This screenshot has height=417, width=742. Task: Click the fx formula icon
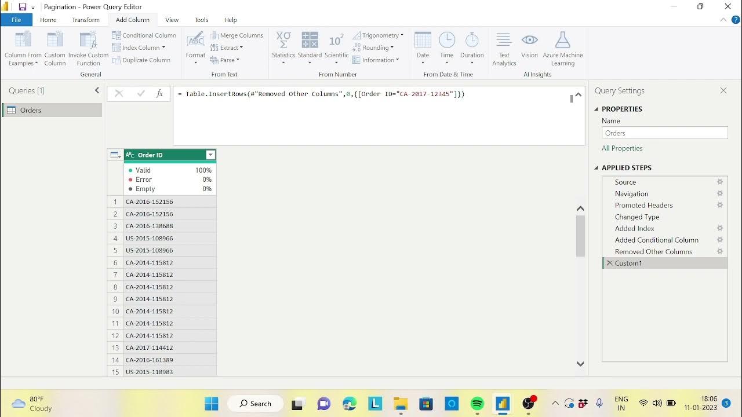point(160,93)
